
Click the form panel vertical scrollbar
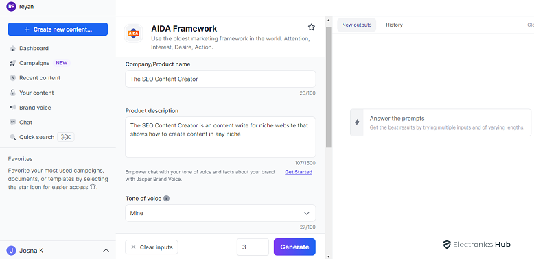pyautogui.click(x=328, y=87)
